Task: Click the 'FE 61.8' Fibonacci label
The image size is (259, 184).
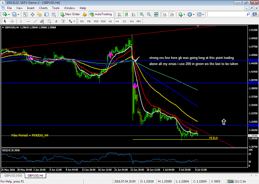Action: [213, 138]
